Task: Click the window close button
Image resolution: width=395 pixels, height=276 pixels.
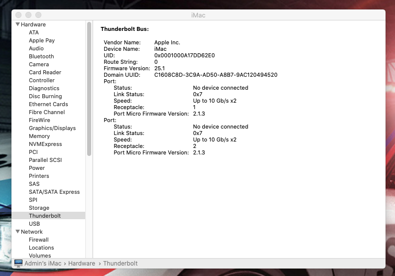Action: [x=18, y=15]
